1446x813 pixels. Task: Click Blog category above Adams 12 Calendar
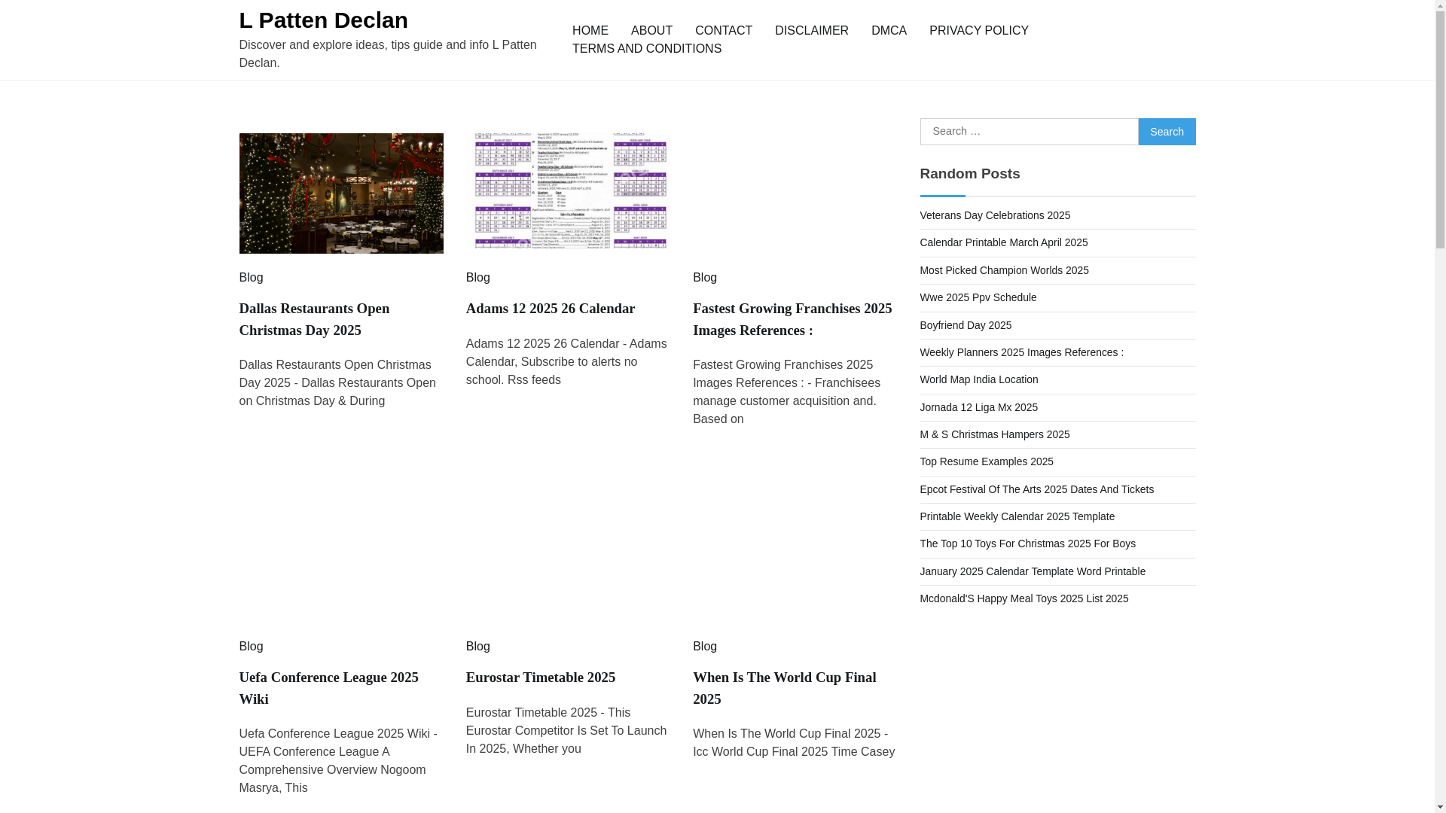(477, 278)
